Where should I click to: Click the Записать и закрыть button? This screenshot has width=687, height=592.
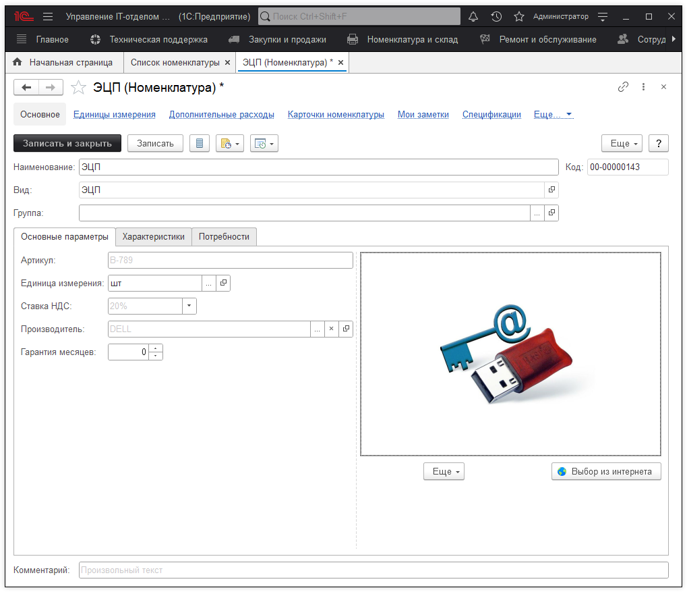click(x=67, y=143)
